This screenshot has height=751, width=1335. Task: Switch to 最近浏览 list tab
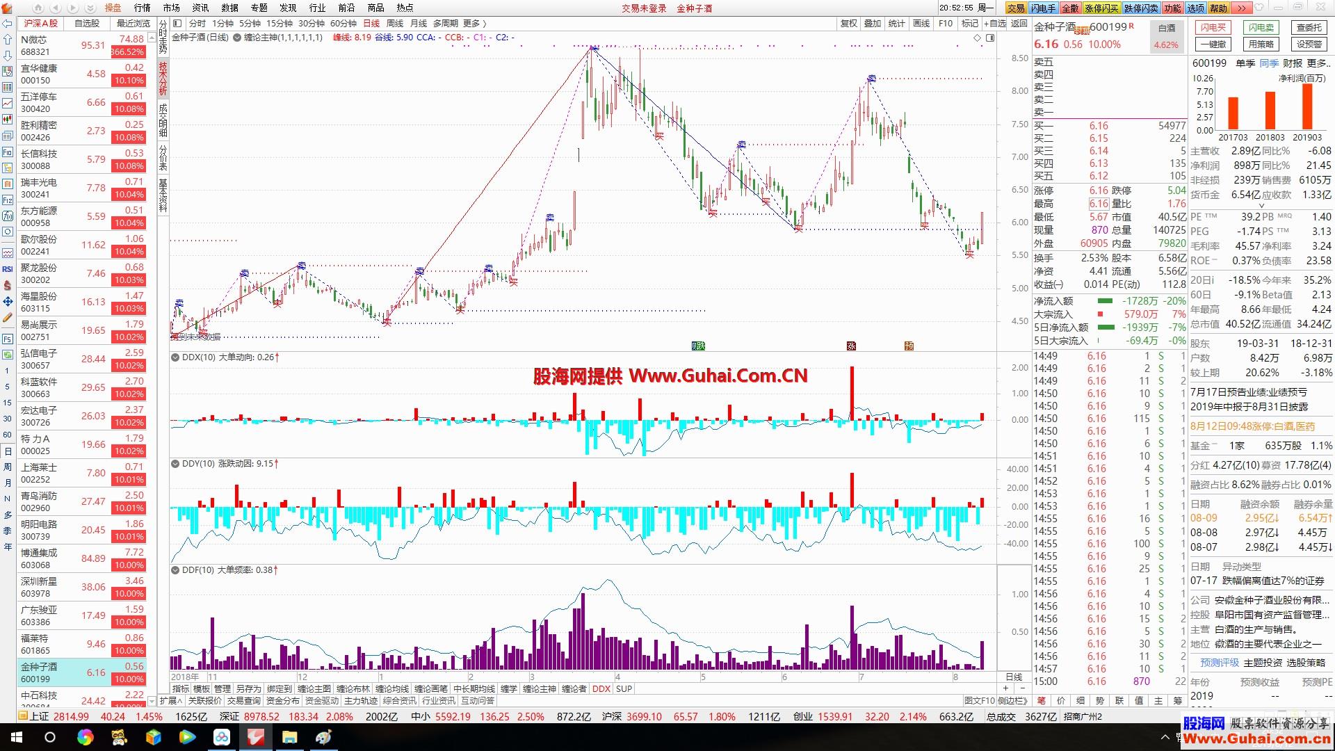pos(133,24)
